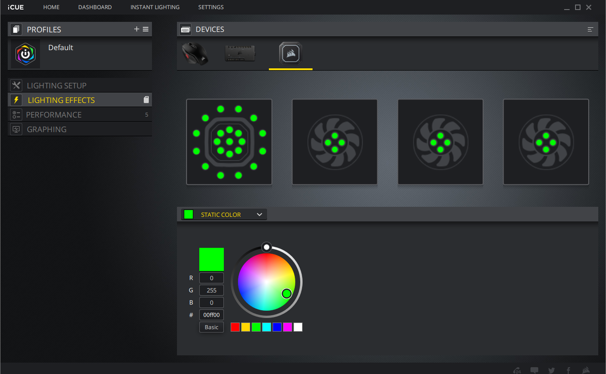Click the iCUE logo
Image resolution: width=606 pixels, height=374 pixels.
[16, 7]
